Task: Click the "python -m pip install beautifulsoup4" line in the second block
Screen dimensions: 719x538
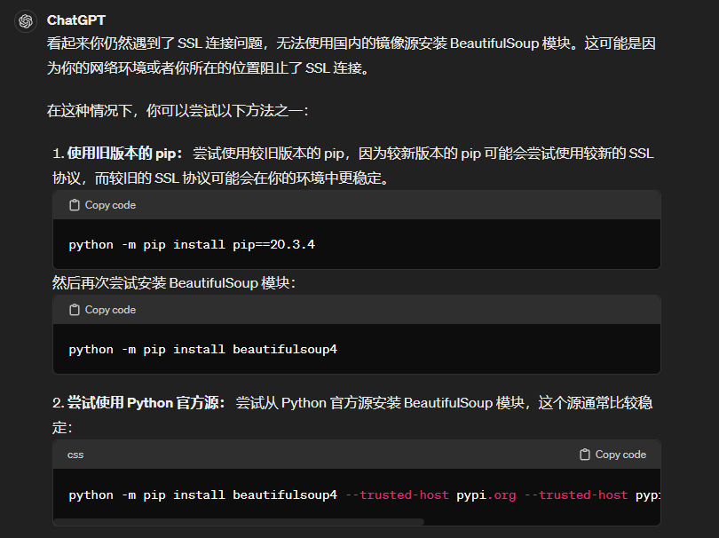Action: (x=202, y=350)
